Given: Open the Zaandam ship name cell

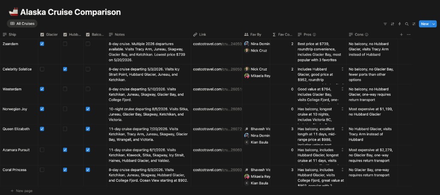Looking at the screenshot, I should pos(19,52).
